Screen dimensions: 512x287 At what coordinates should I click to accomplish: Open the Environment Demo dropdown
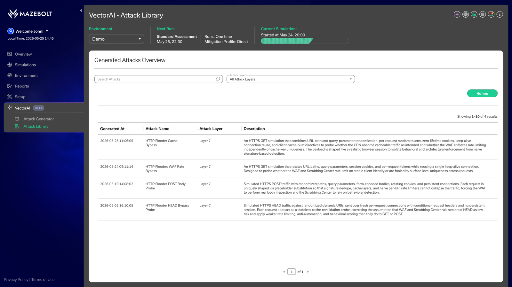[116, 39]
